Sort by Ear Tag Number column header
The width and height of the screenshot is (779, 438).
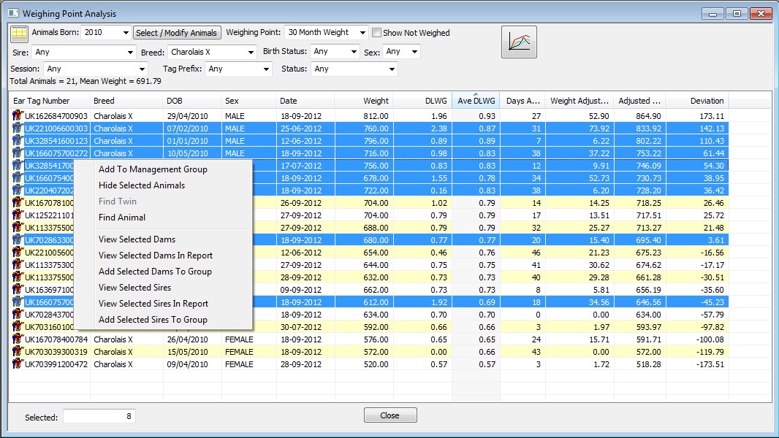[50, 101]
